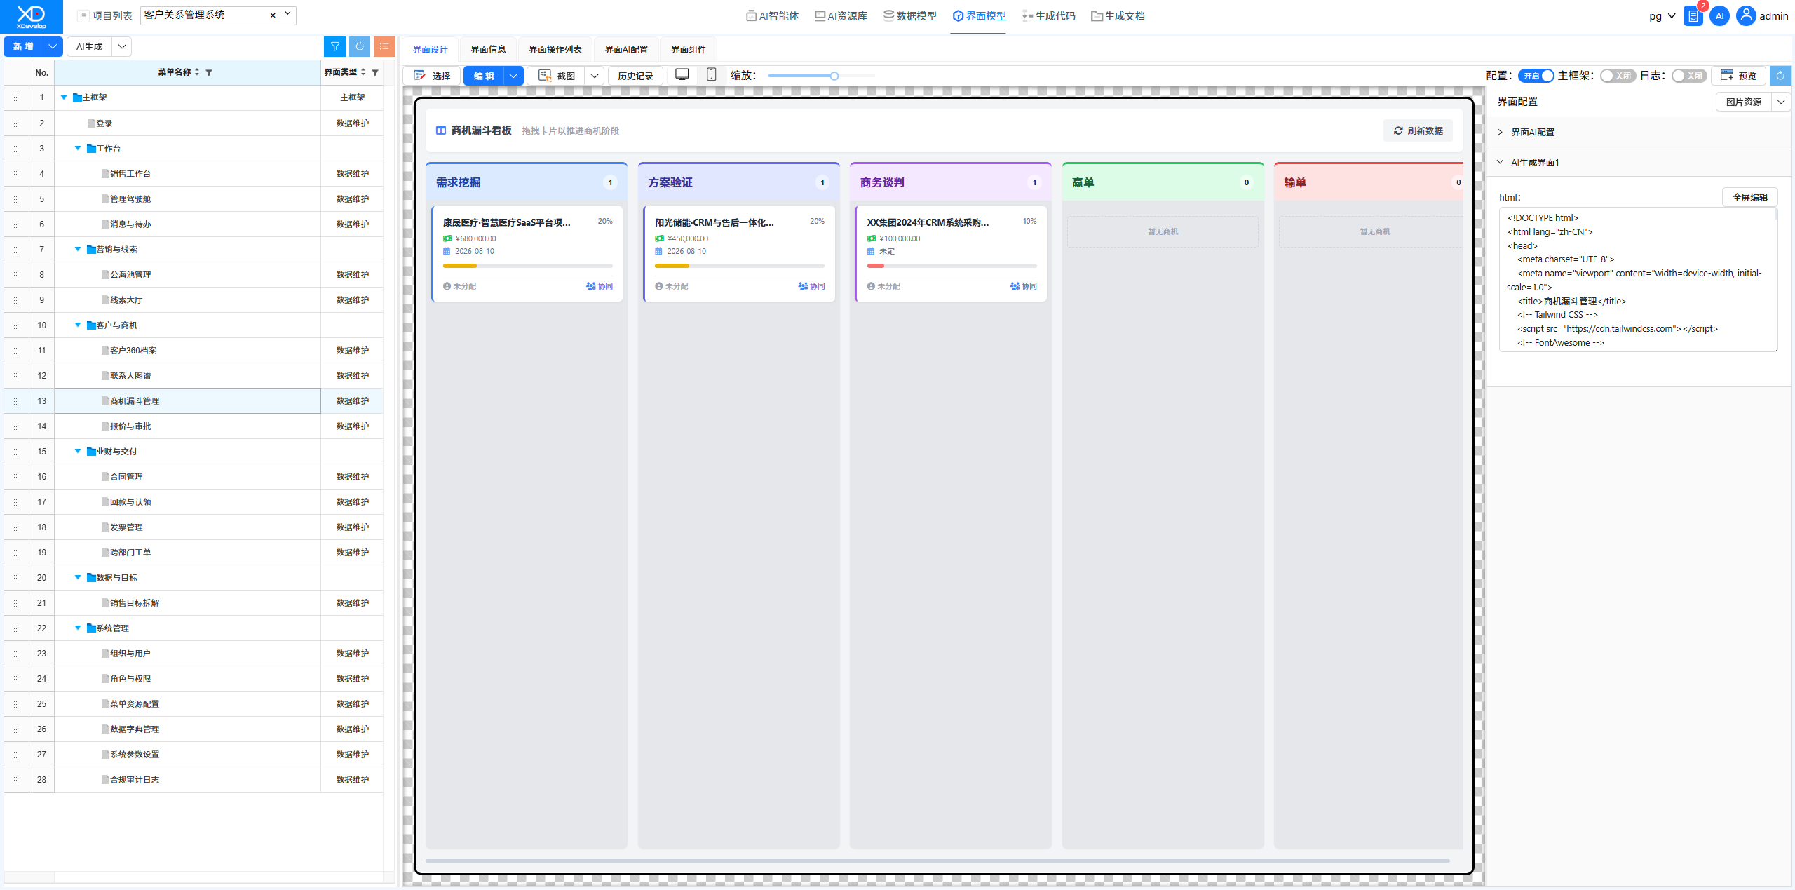Collapse the 营销与线索 tree folder

click(78, 249)
